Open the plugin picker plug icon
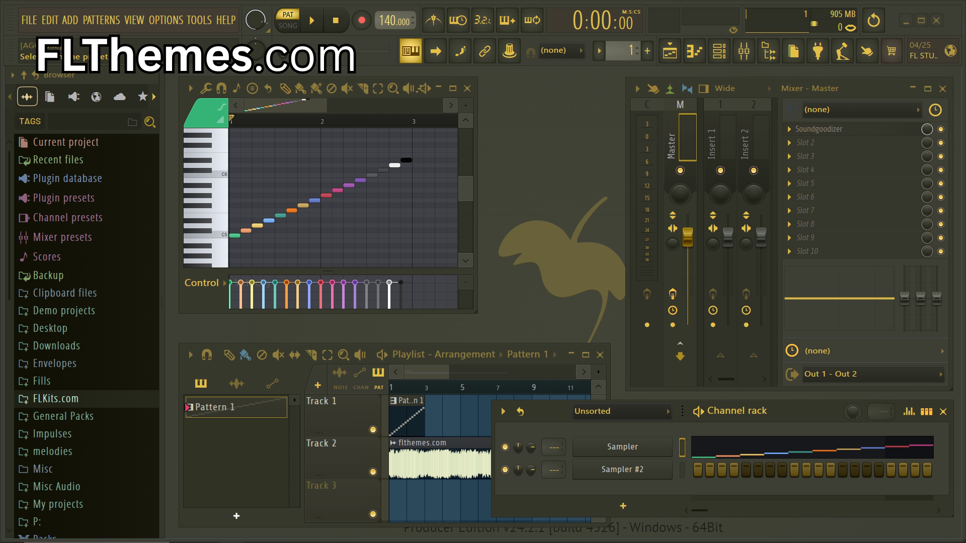The width and height of the screenshot is (966, 543). pyautogui.click(x=818, y=51)
